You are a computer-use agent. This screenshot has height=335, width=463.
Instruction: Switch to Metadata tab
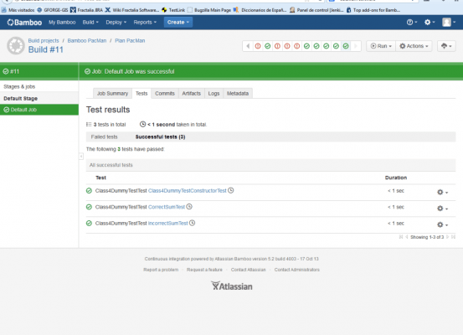(238, 93)
